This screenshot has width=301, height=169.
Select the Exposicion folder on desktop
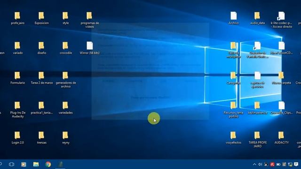pos(41,16)
